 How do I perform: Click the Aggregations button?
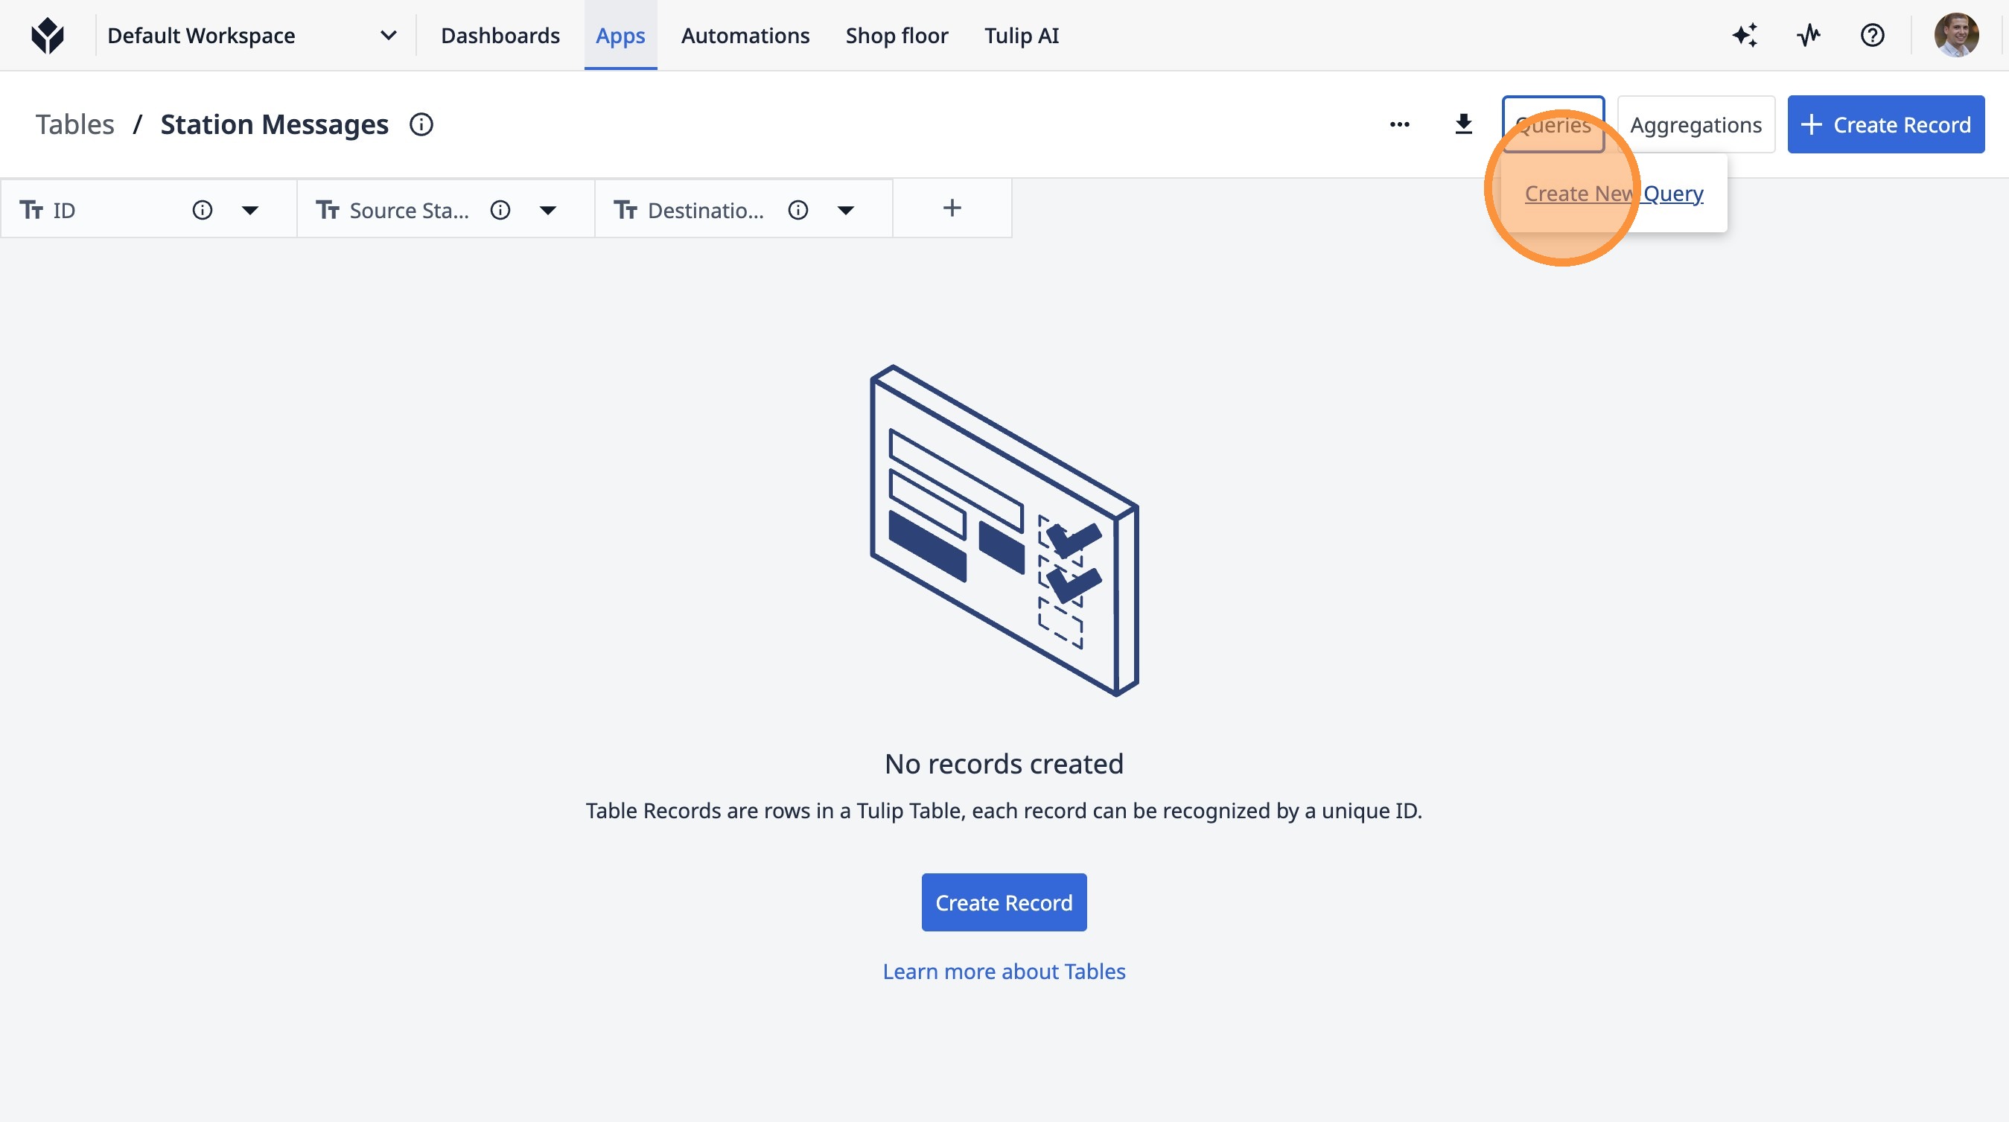(1696, 125)
